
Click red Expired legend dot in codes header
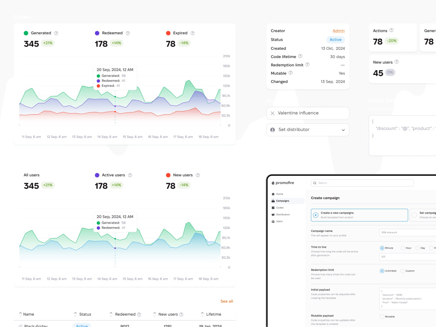click(168, 33)
